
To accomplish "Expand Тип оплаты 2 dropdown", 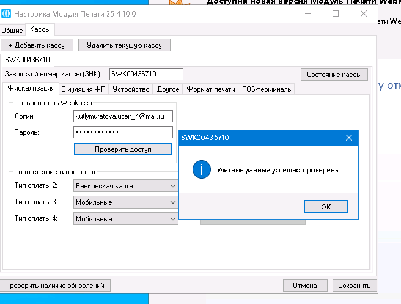I will coord(125,186).
